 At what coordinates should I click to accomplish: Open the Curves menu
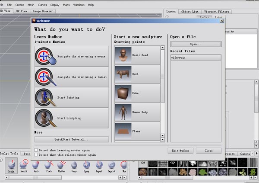pos(42,5)
